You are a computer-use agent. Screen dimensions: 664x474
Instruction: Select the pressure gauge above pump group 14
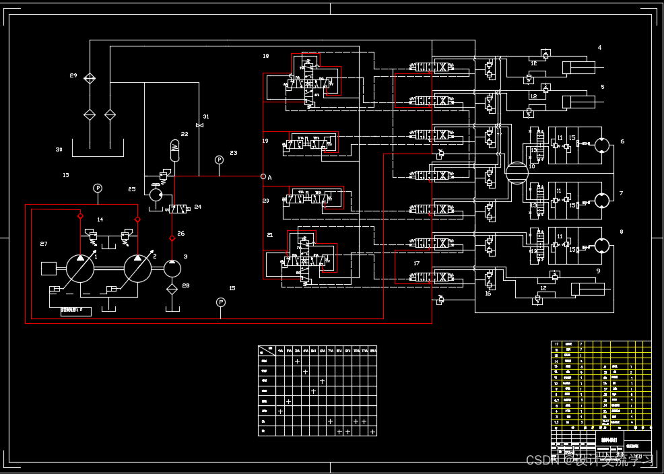pyautogui.click(x=98, y=187)
